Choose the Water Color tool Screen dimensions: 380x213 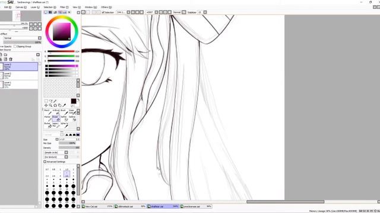(x=72, y=112)
